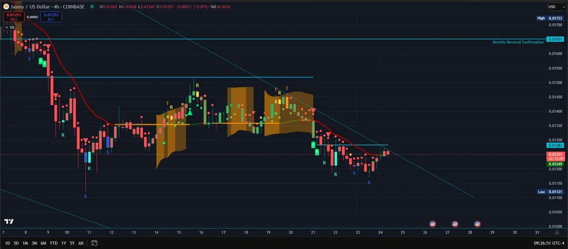Open the US economic event flag on the 28th

(478, 223)
